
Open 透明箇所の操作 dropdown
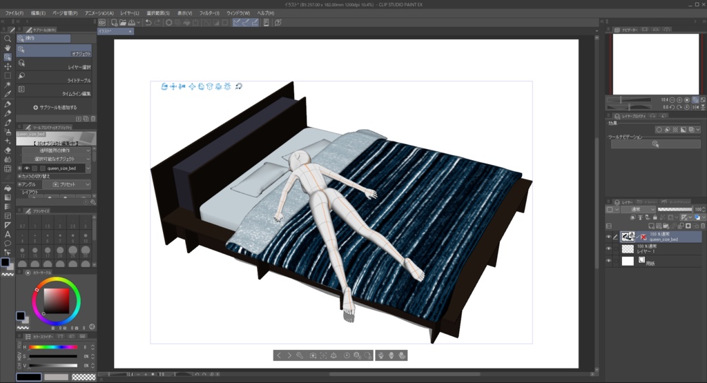(57, 150)
